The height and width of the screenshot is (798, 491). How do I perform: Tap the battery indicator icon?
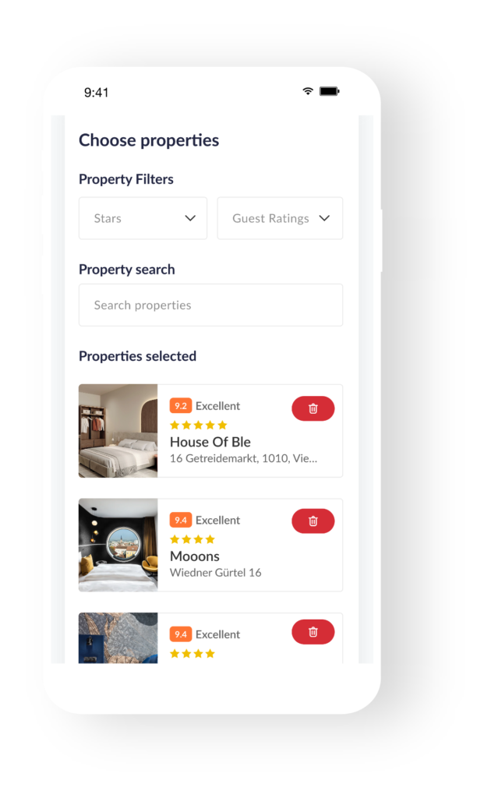coord(329,91)
